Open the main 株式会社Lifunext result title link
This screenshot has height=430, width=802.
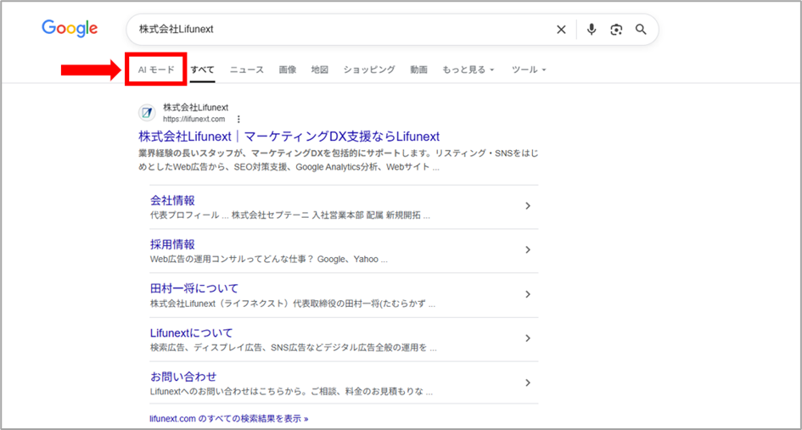pos(289,136)
